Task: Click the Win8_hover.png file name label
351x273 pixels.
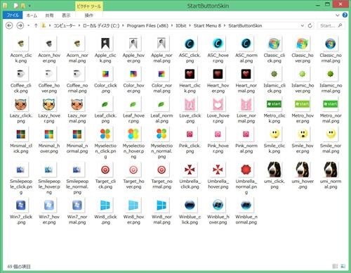Action: tap(133, 220)
